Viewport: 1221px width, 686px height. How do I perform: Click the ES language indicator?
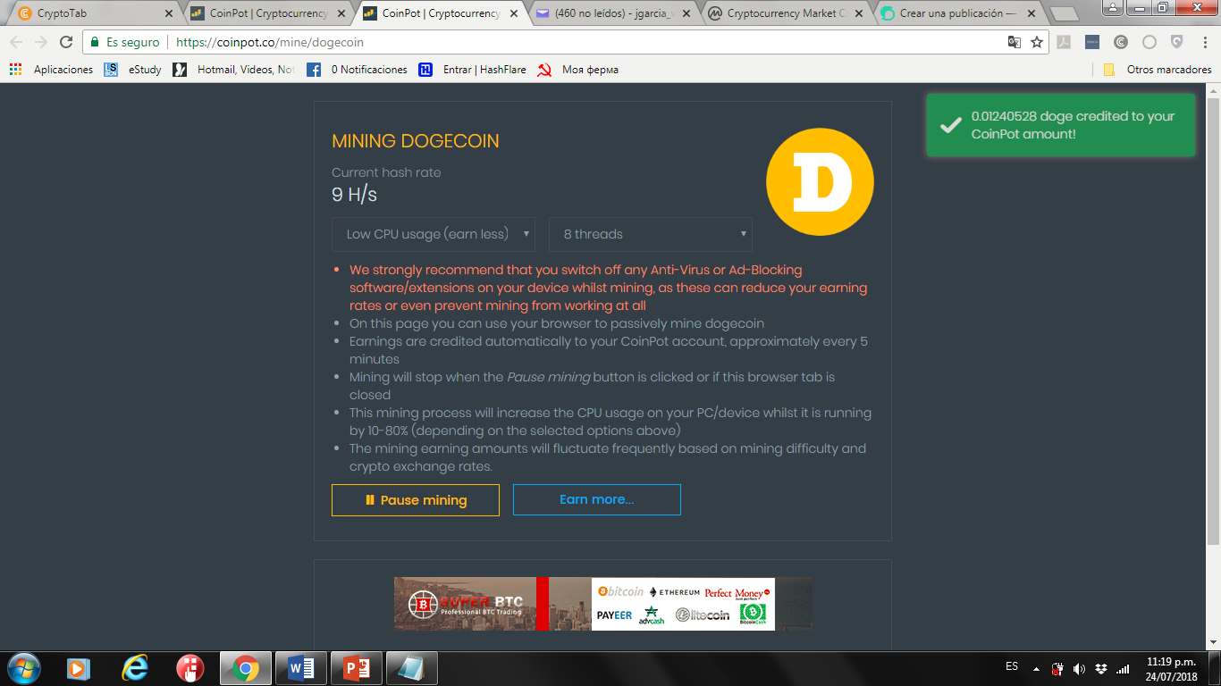click(x=1012, y=666)
